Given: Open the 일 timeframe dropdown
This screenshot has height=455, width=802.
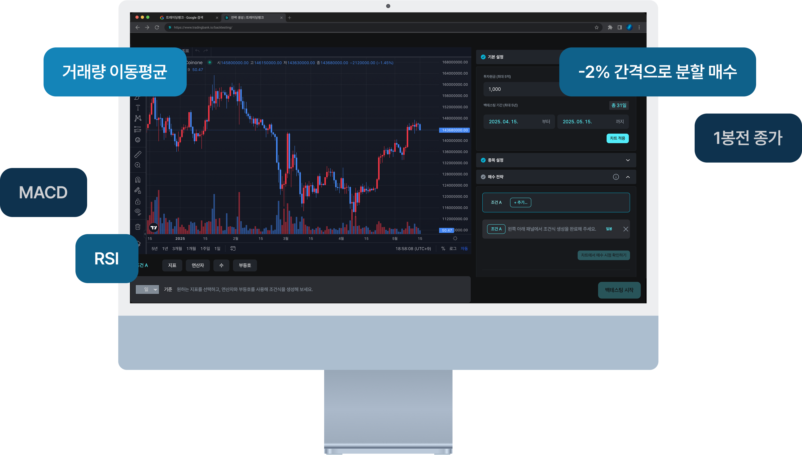Looking at the screenshot, I should coord(147,289).
